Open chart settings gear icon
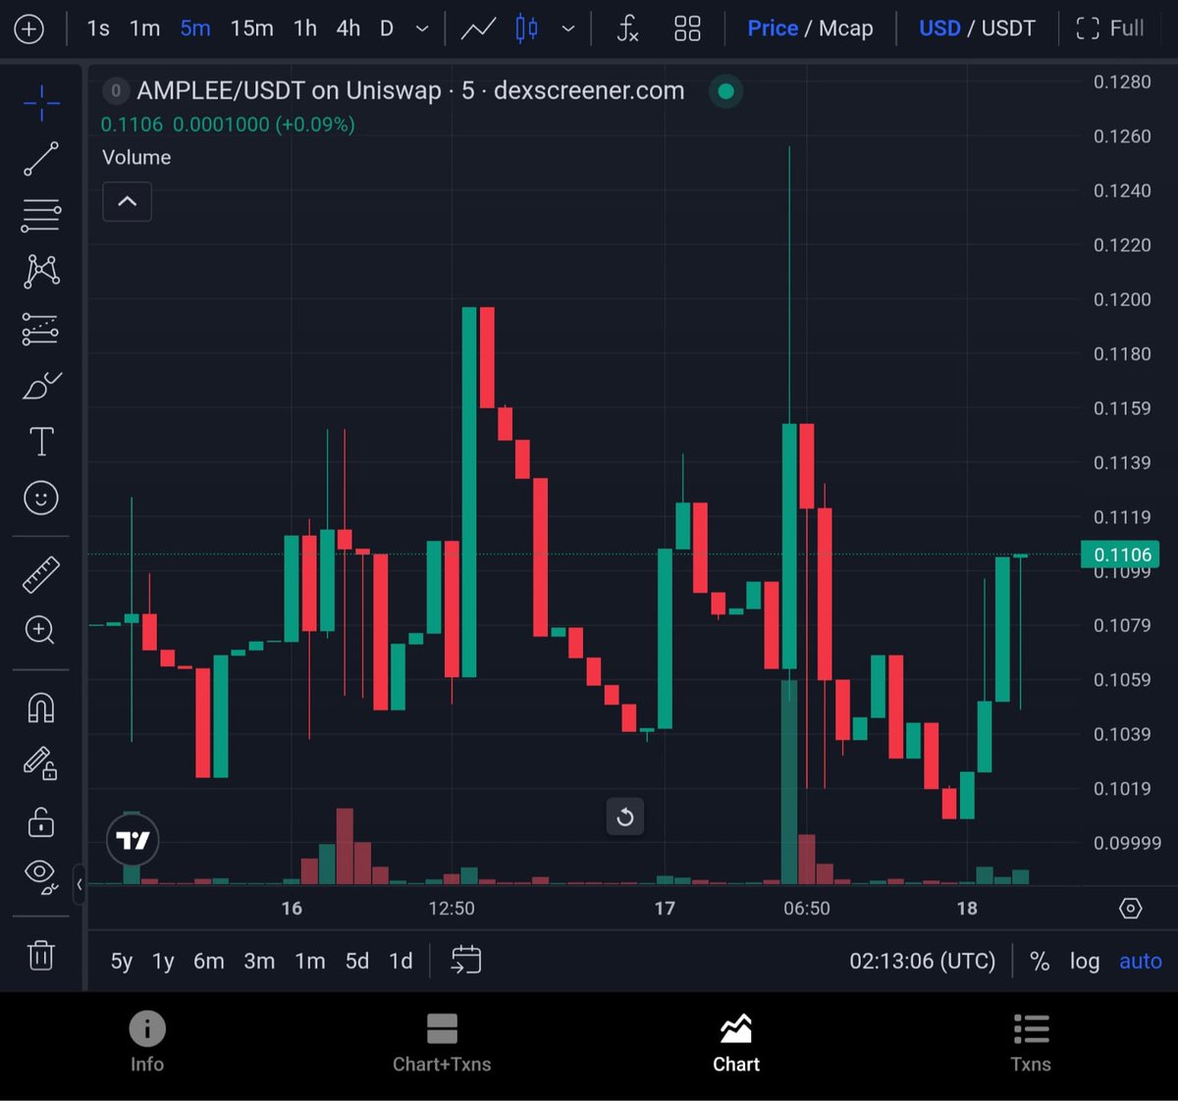Screen dimensions: 1178x1101 point(1131,909)
